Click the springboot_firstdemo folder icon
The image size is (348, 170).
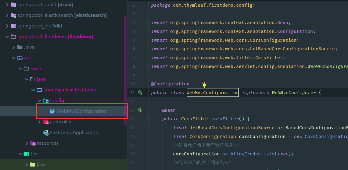point(13,37)
